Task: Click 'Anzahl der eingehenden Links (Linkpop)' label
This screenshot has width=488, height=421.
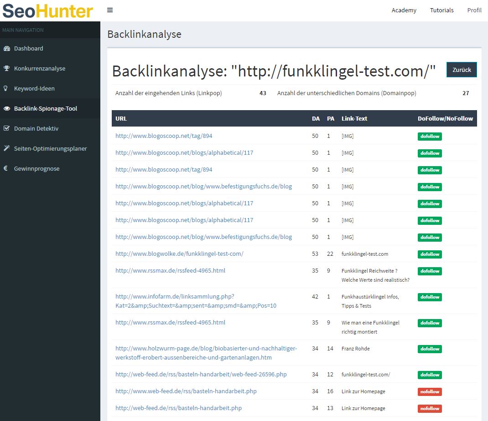Action: click(x=168, y=93)
